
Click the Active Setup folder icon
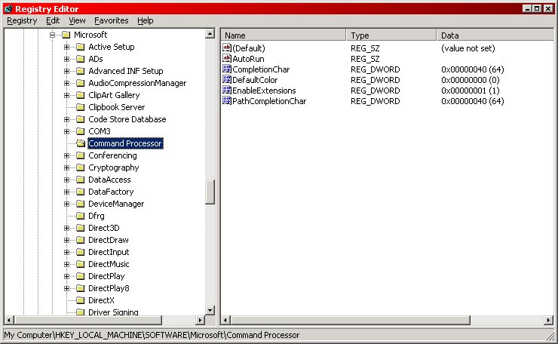[x=81, y=47]
